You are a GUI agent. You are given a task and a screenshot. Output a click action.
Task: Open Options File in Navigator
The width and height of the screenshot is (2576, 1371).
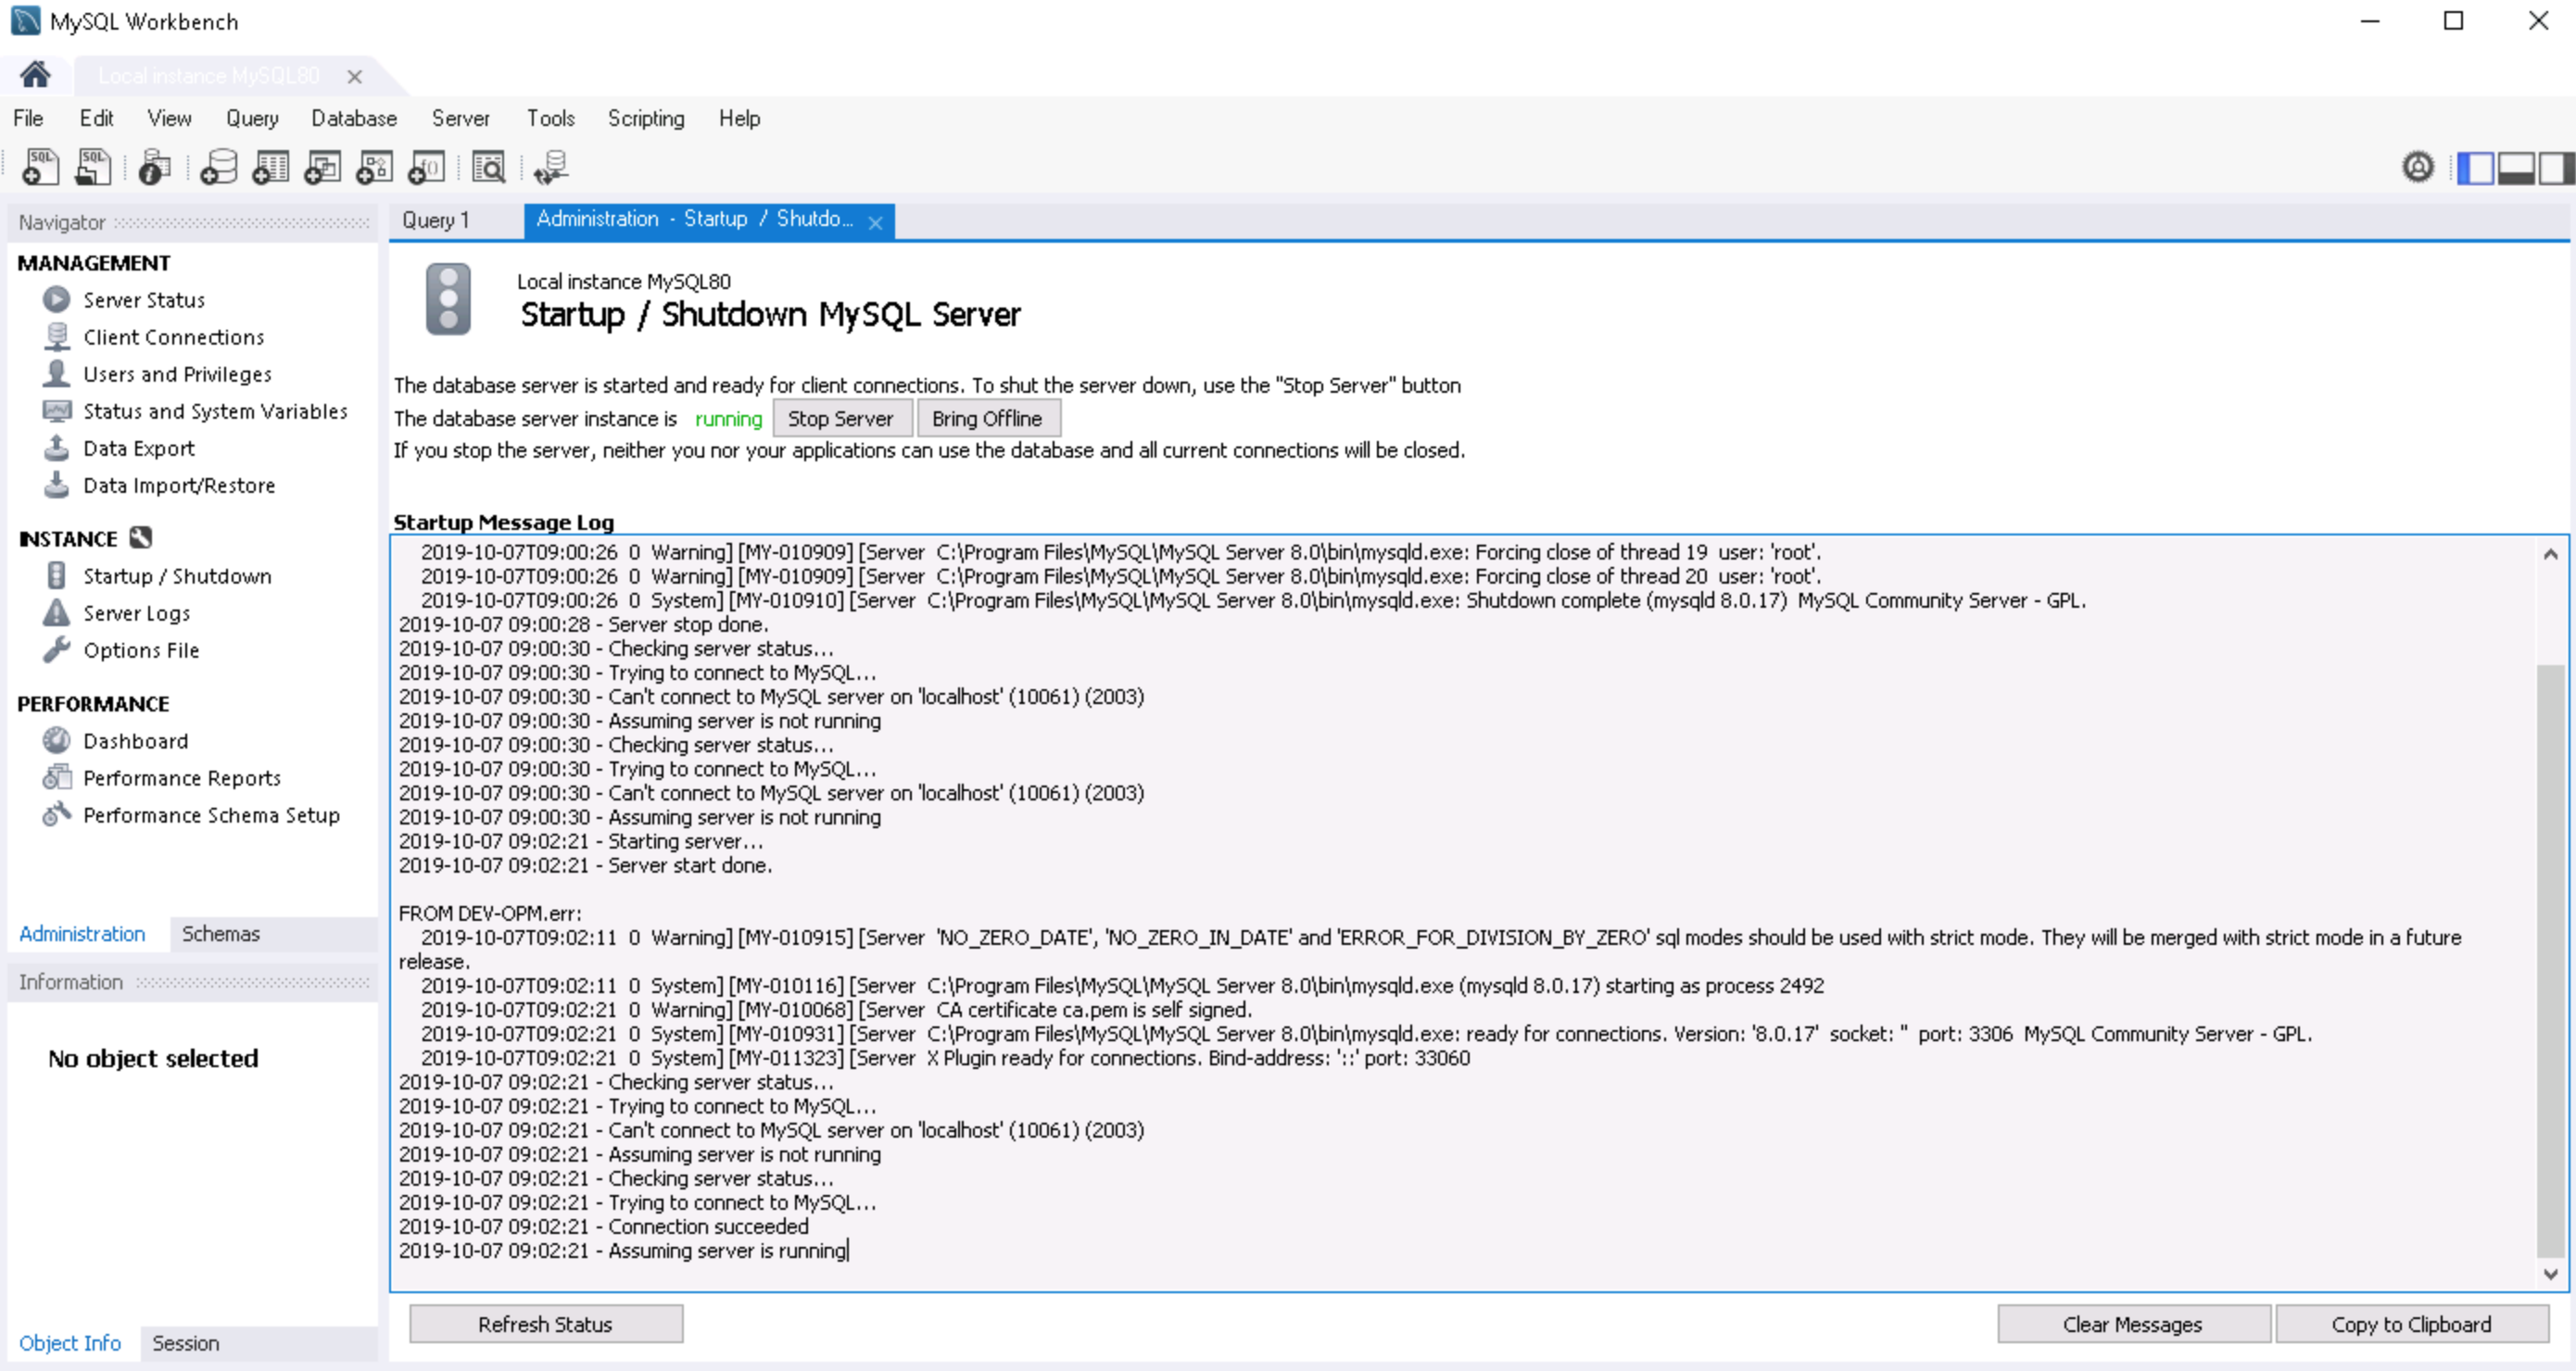click(141, 650)
